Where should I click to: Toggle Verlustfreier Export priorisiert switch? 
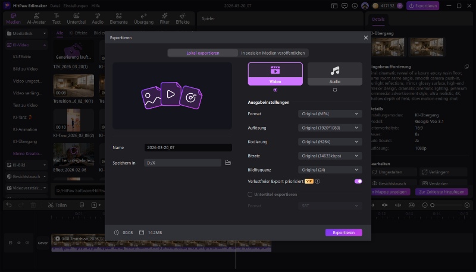[358, 181]
